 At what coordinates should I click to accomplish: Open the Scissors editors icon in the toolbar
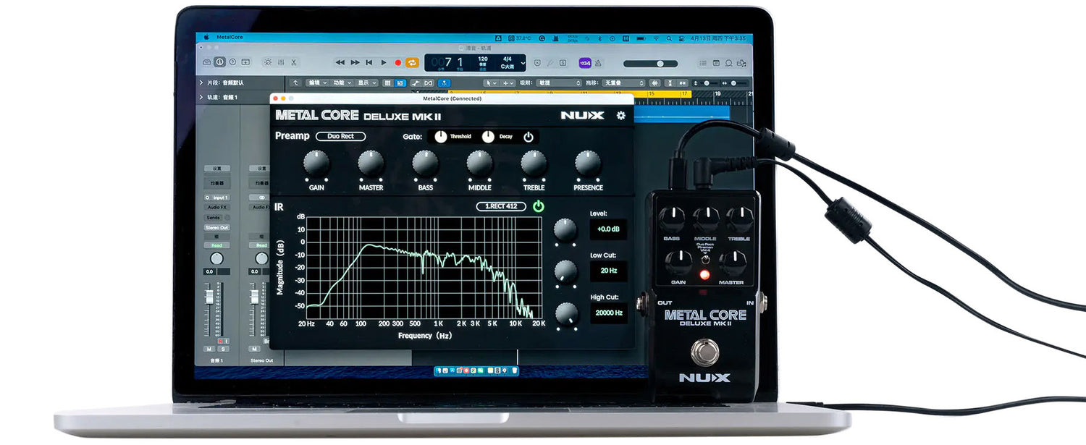293,63
